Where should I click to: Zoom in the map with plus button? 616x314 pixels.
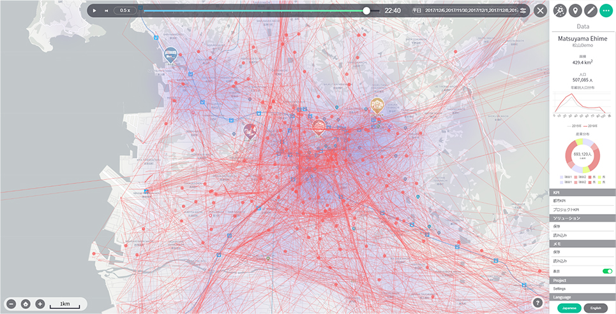(x=40, y=303)
